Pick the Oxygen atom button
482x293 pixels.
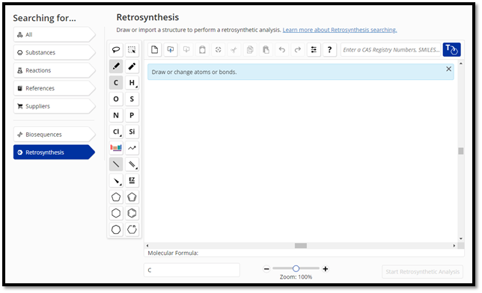[116, 99]
